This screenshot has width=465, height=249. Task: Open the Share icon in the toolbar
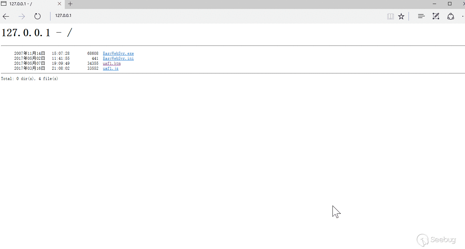coord(451,16)
